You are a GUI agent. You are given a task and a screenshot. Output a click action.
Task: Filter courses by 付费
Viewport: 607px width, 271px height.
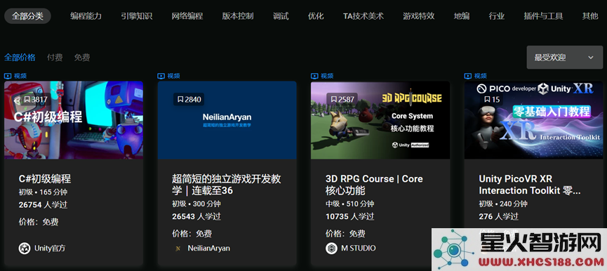tap(55, 58)
